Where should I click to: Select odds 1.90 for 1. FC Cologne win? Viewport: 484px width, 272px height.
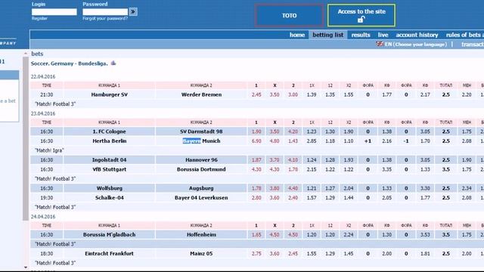pos(256,131)
